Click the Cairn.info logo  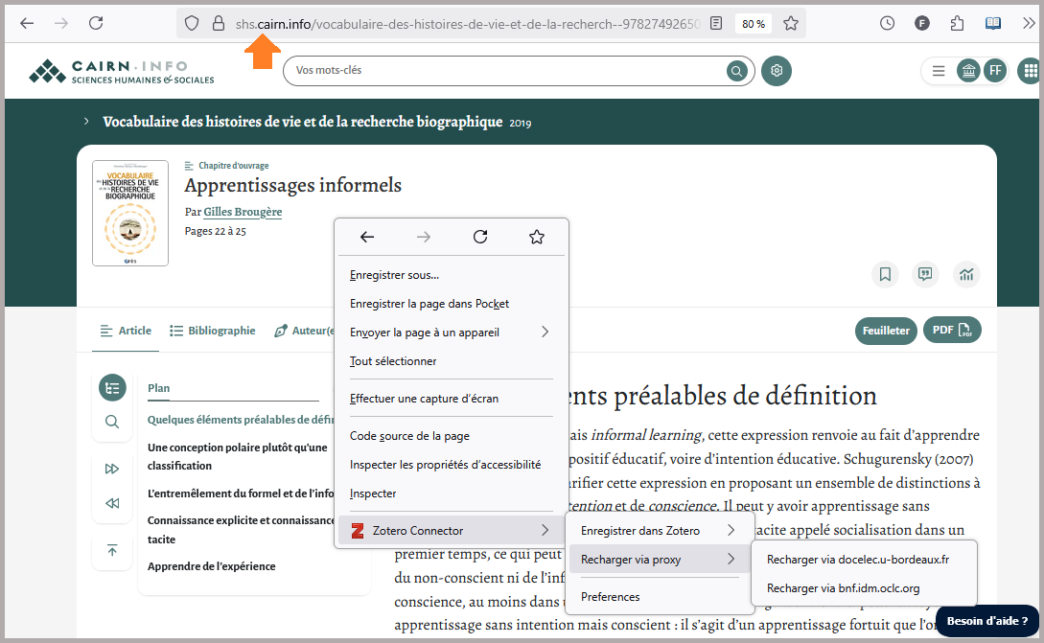[x=122, y=71]
